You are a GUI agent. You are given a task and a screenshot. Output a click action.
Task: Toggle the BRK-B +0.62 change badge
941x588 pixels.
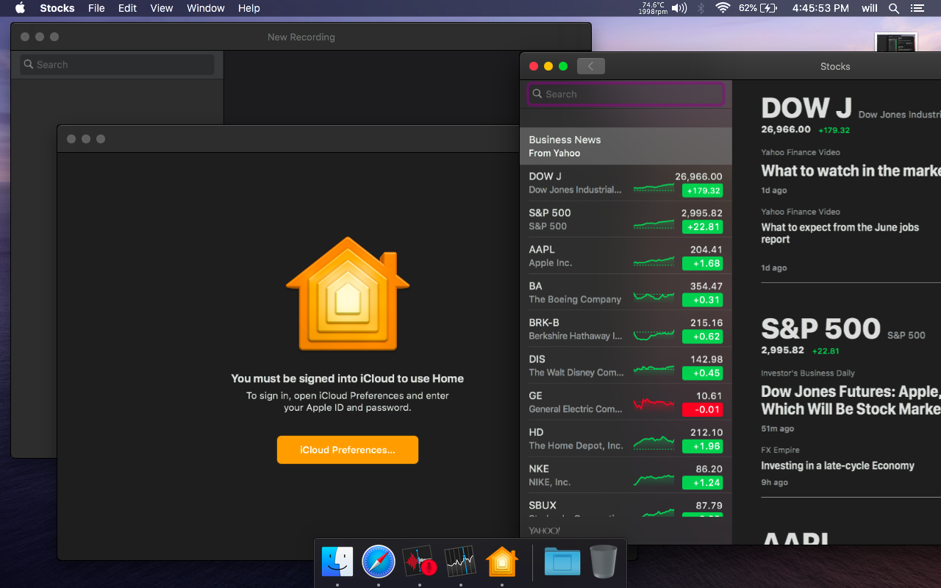tap(702, 337)
